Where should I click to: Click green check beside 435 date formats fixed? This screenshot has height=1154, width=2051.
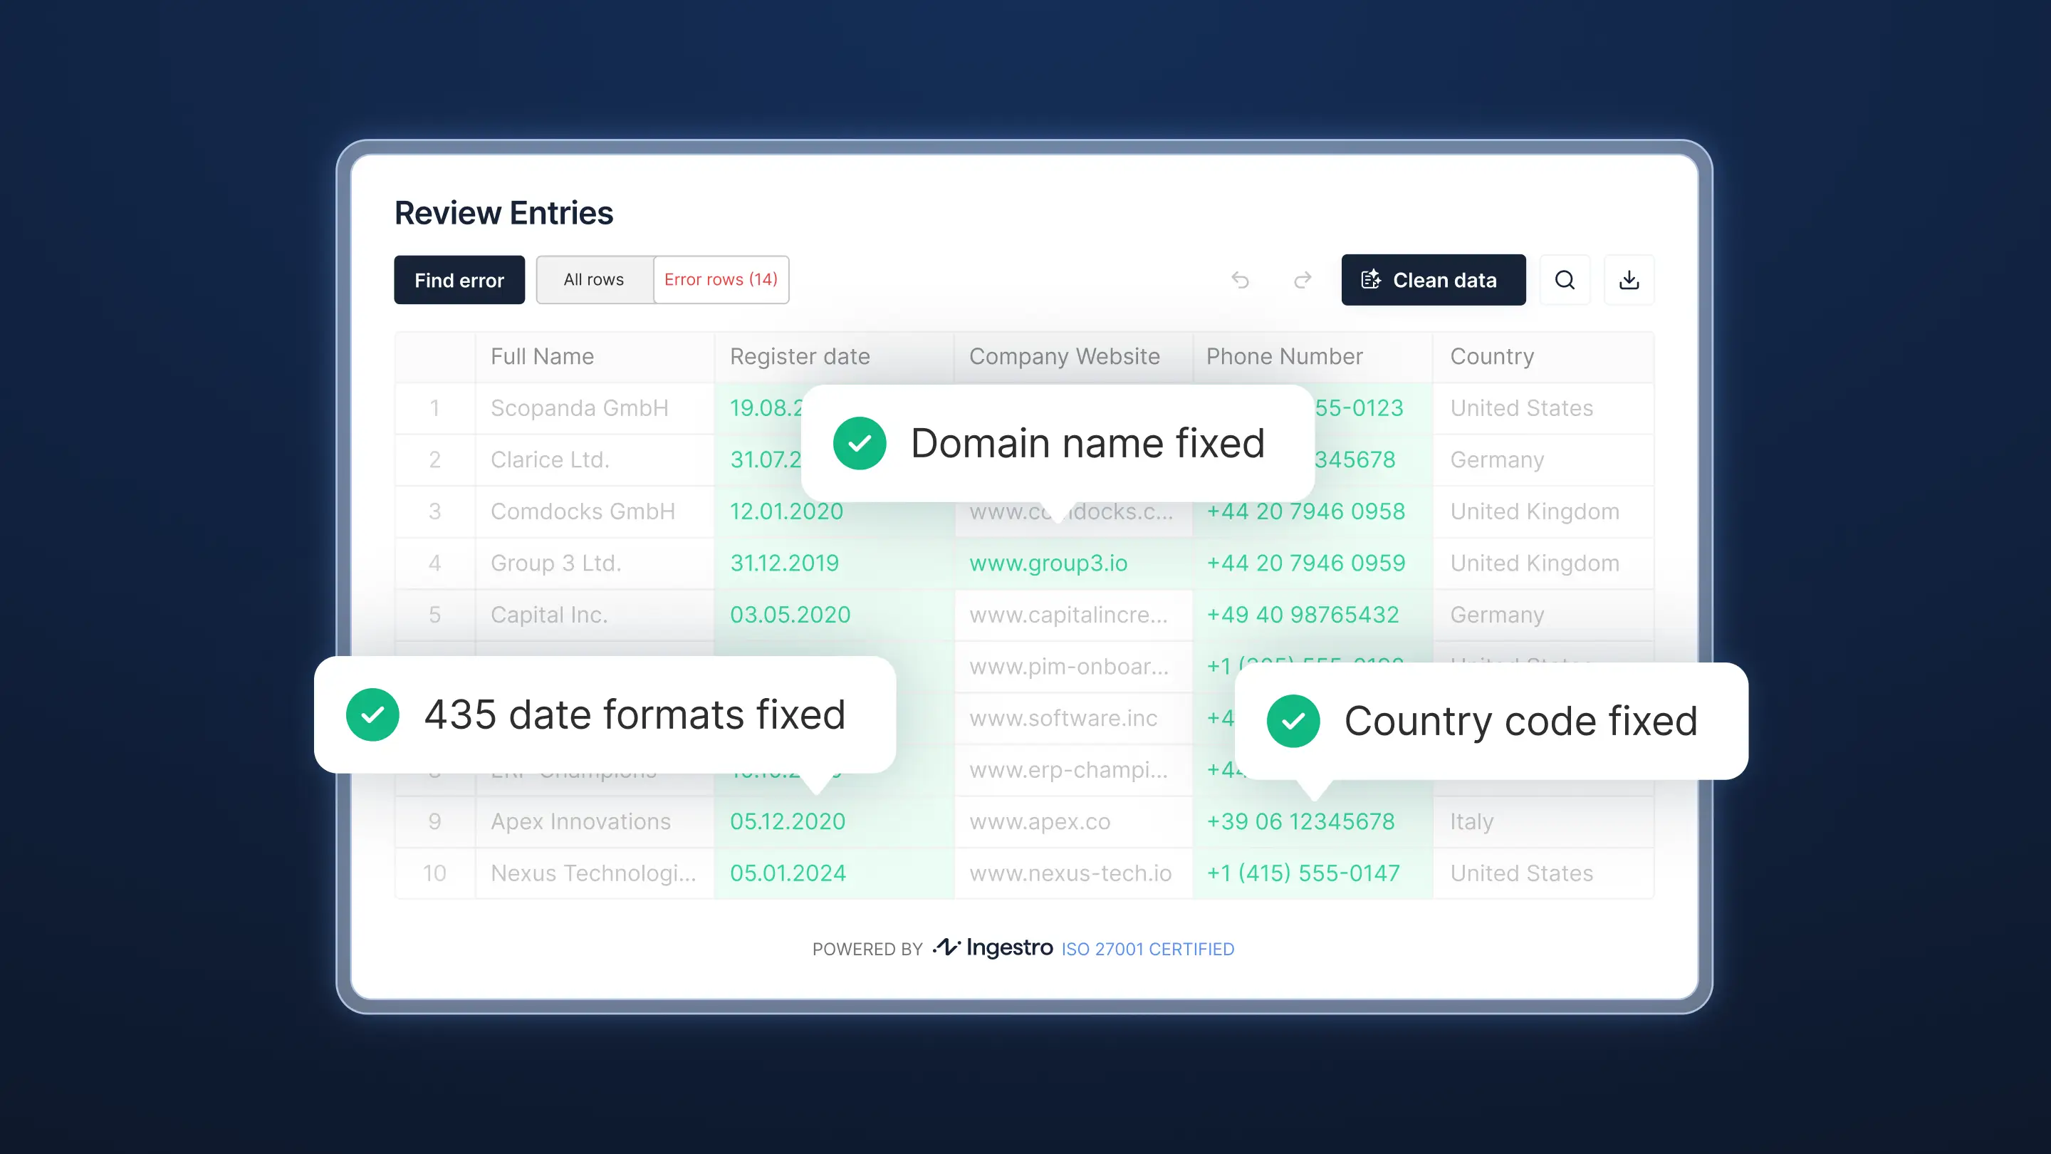click(x=372, y=714)
